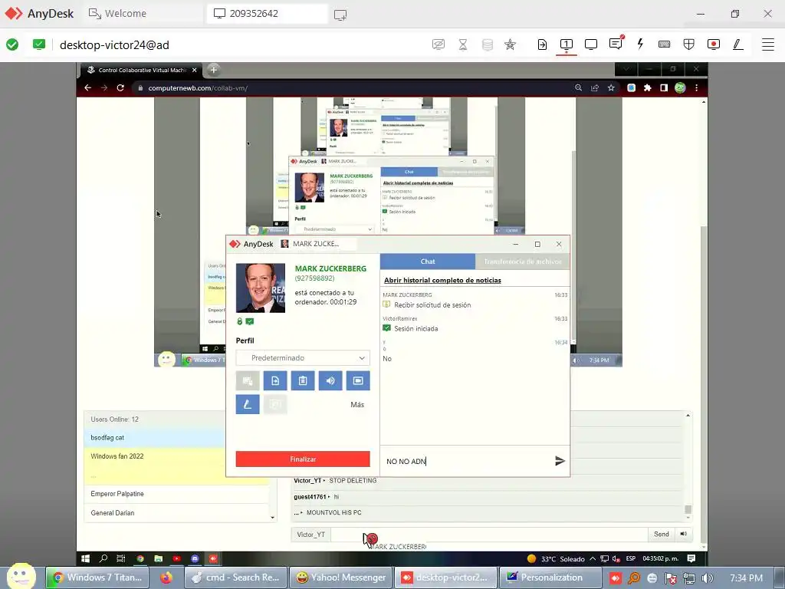The width and height of the screenshot is (785, 589).
Task: Expand the Más options
Action: pyautogui.click(x=357, y=405)
